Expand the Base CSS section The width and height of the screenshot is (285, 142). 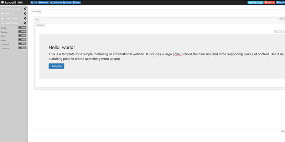click(x=8, y=13)
